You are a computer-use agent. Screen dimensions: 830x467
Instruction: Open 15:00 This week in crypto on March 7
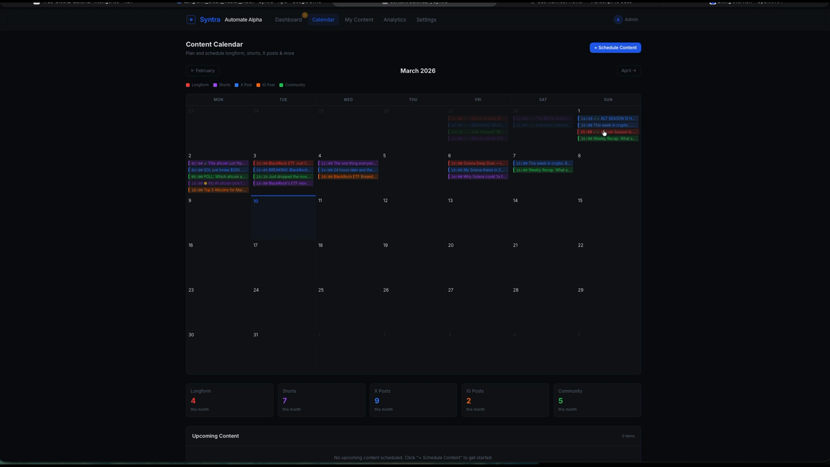(543, 163)
